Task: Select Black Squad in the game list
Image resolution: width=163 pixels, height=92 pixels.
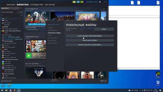Action: (x=7, y=23)
